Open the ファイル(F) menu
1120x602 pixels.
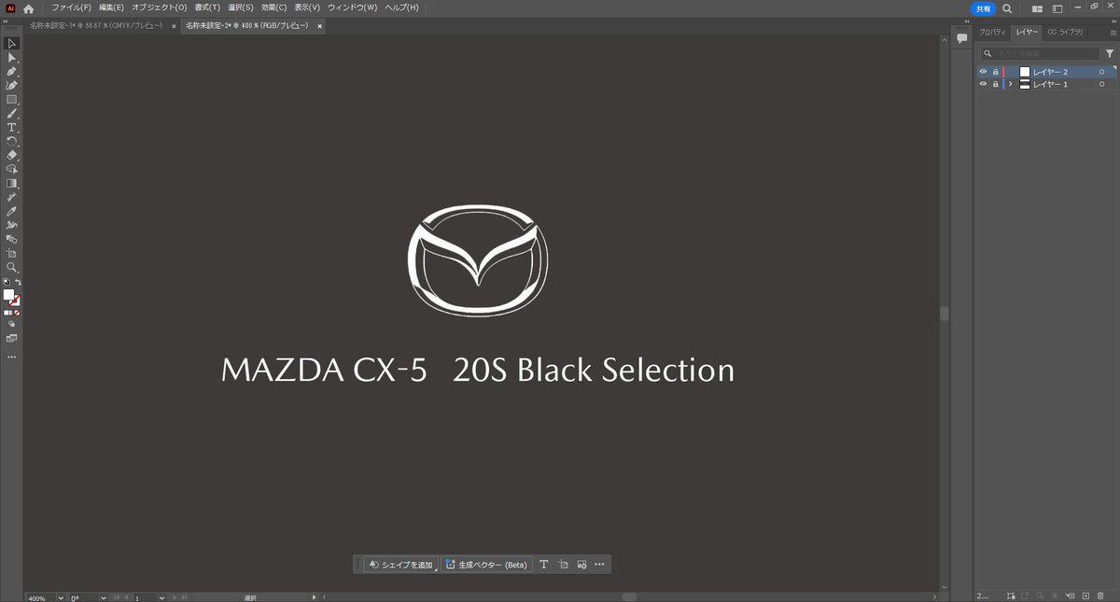[71, 7]
